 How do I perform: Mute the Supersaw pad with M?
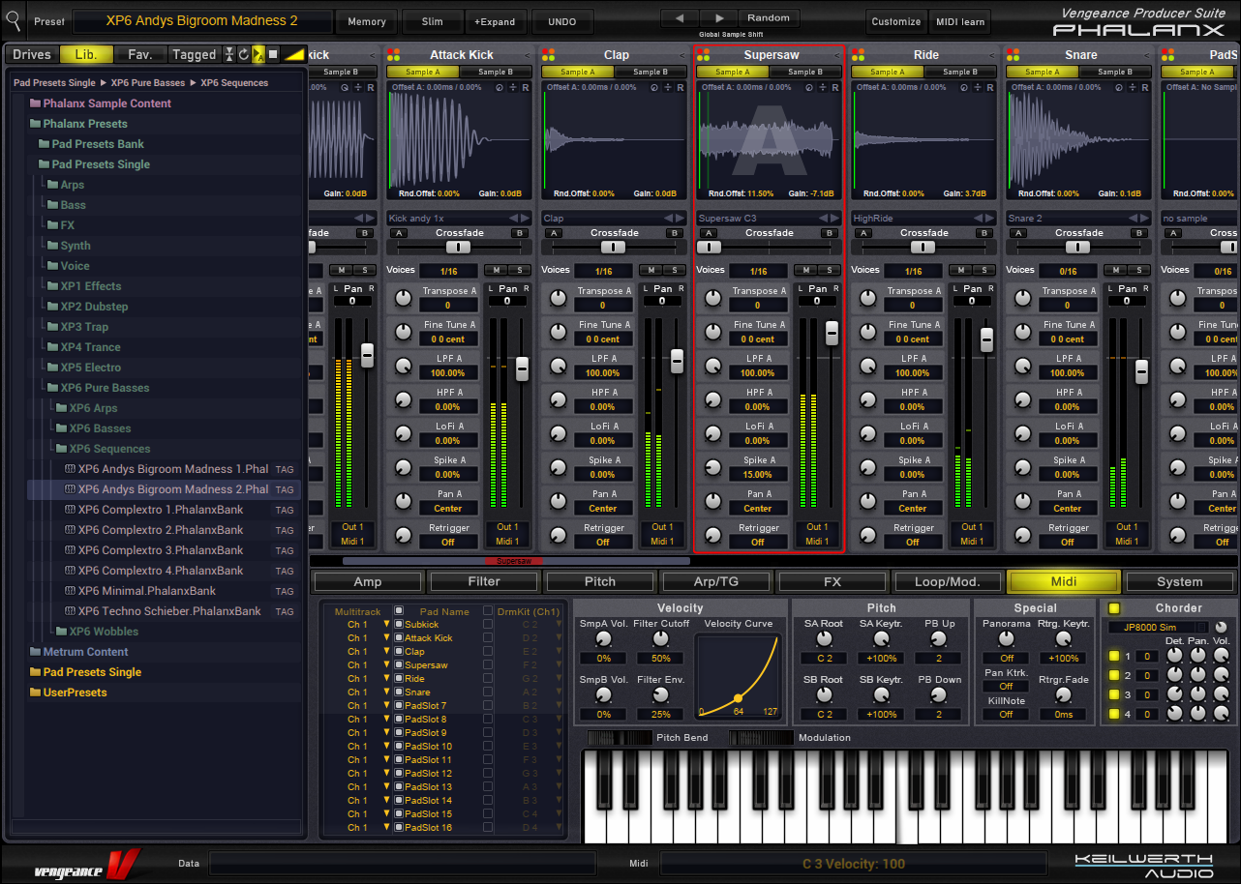coord(806,270)
